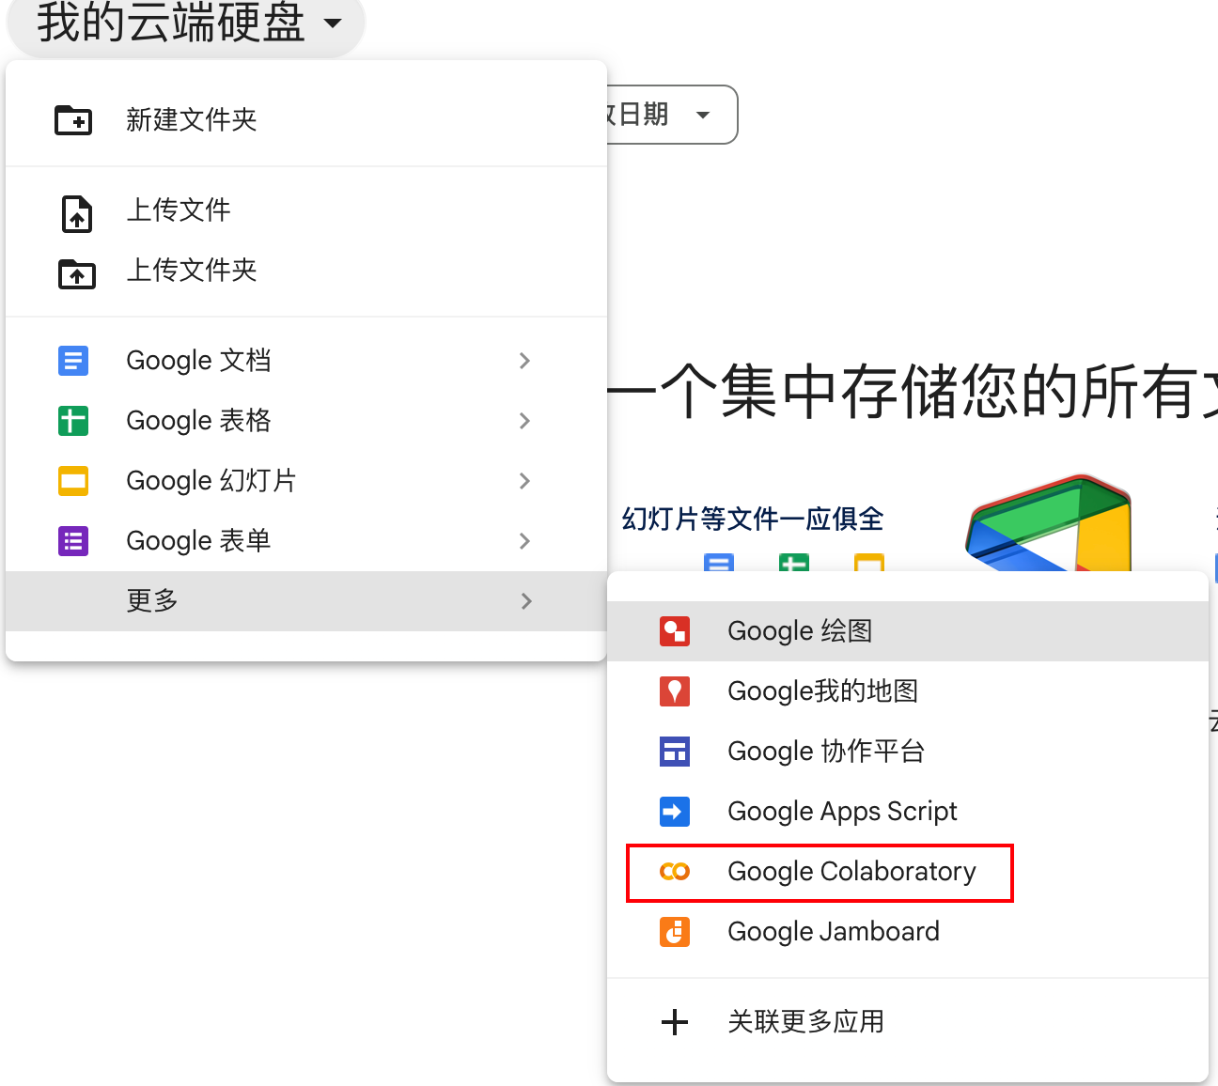Click the orange Jamboard icon
The height and width of the screenshot is (1086, 1218).
tap(675, 932)
